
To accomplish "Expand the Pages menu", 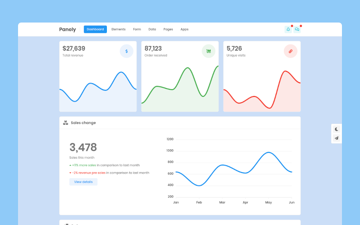I will pos(168,29).
